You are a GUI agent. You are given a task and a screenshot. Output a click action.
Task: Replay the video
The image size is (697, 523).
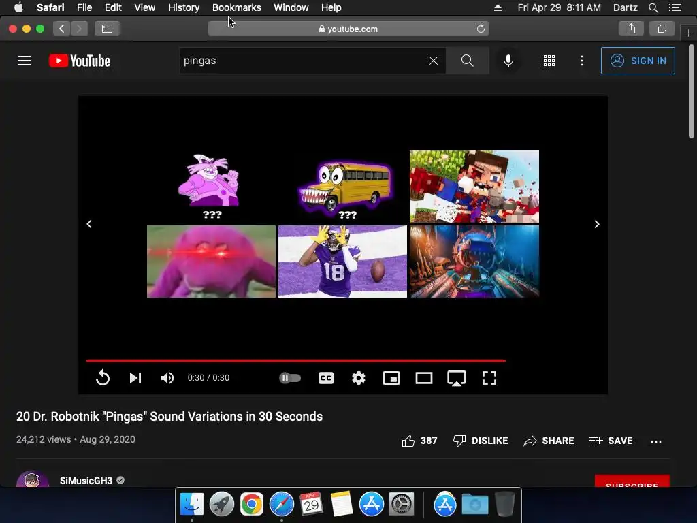pos(103,377)
